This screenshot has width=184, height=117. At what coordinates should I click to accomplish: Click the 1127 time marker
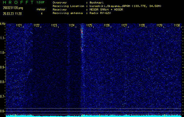tap(124, 25)
